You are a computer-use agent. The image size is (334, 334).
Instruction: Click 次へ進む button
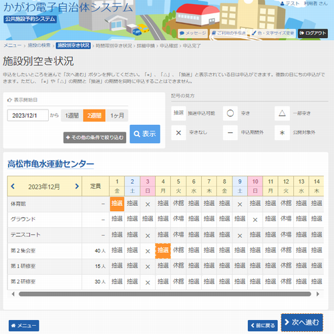pyautogui.click(x=302, y=323)
